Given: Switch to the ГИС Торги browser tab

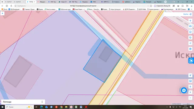Looking at the screenshot, I should [52, 2].
